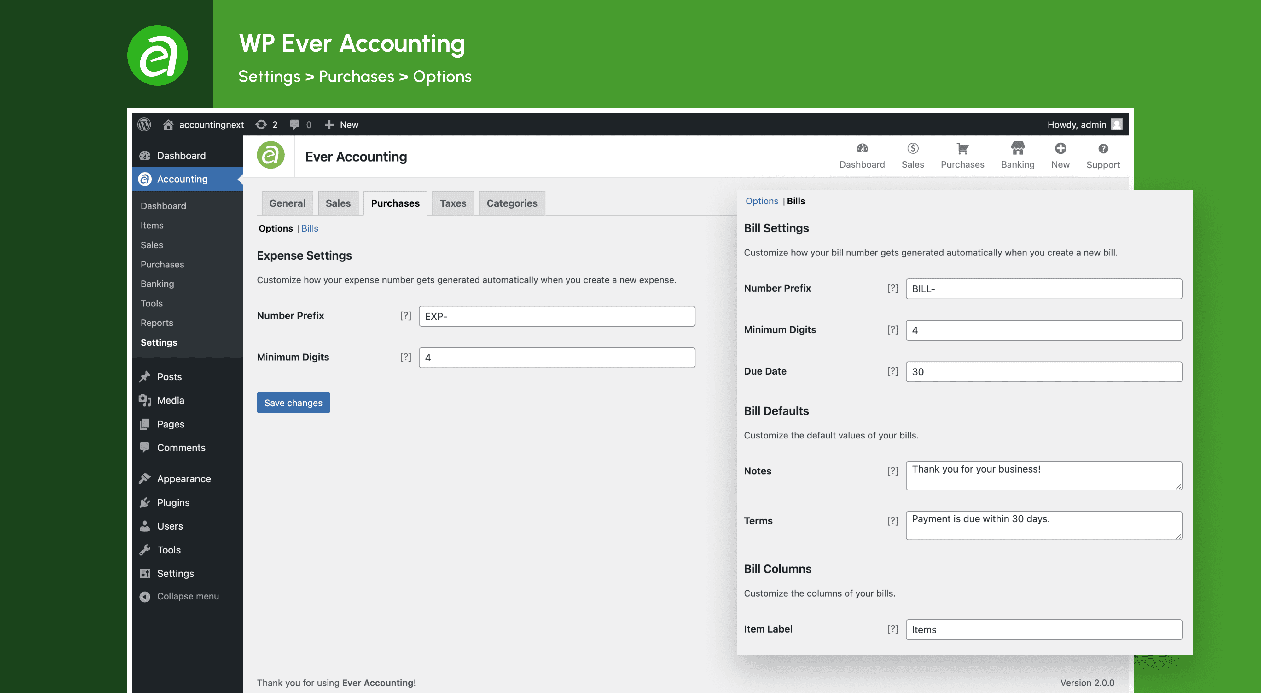
Task: Click the Appearance brush icon in sidebar
Action: click(145, 478)
